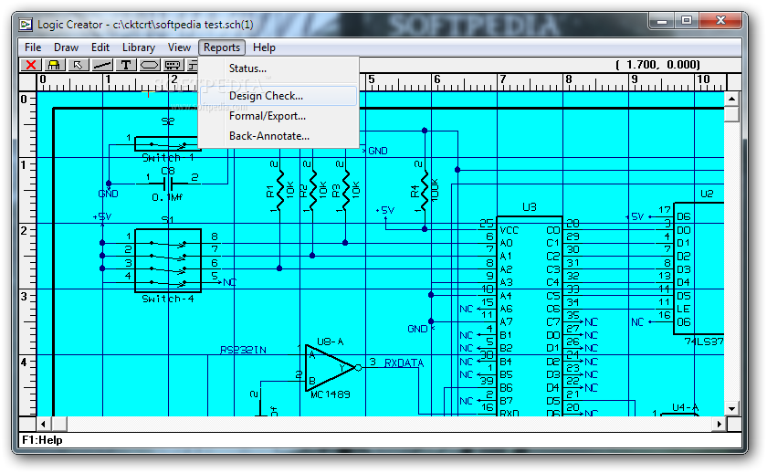Click the Switch-1 component label
Screen dimensions: 767x473
[168, 157]
